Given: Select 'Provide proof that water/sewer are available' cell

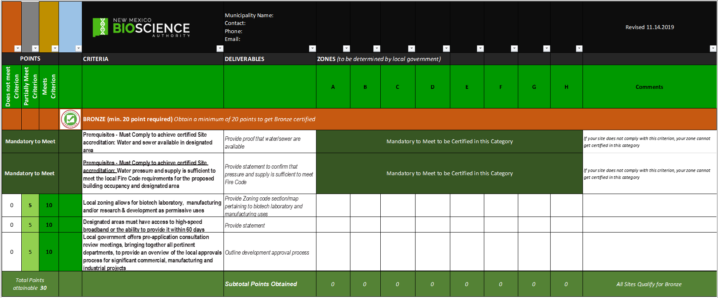Looking at the screenshot, I should coord(270,141).
